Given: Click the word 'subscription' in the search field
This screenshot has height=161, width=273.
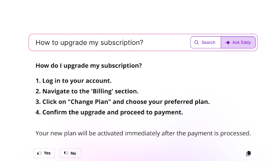Looking at the screenshot, I should click(119, 43).
